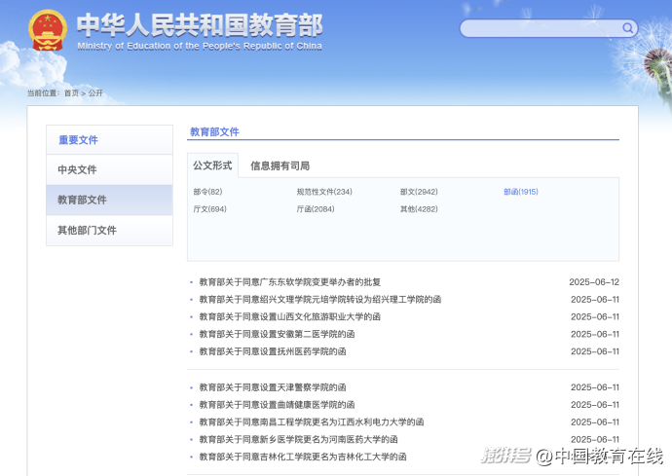This screenshot has width=672, height=476.
Task: Open the 广东东软学院变更举办者 article
Action: point(289,282)
